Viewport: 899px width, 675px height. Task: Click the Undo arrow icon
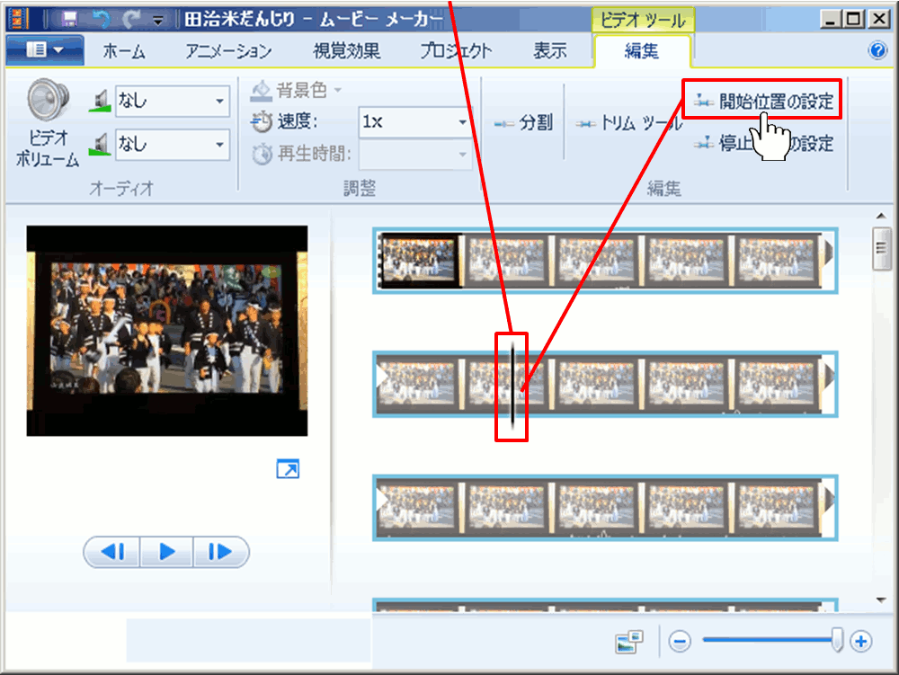point(101,17)
